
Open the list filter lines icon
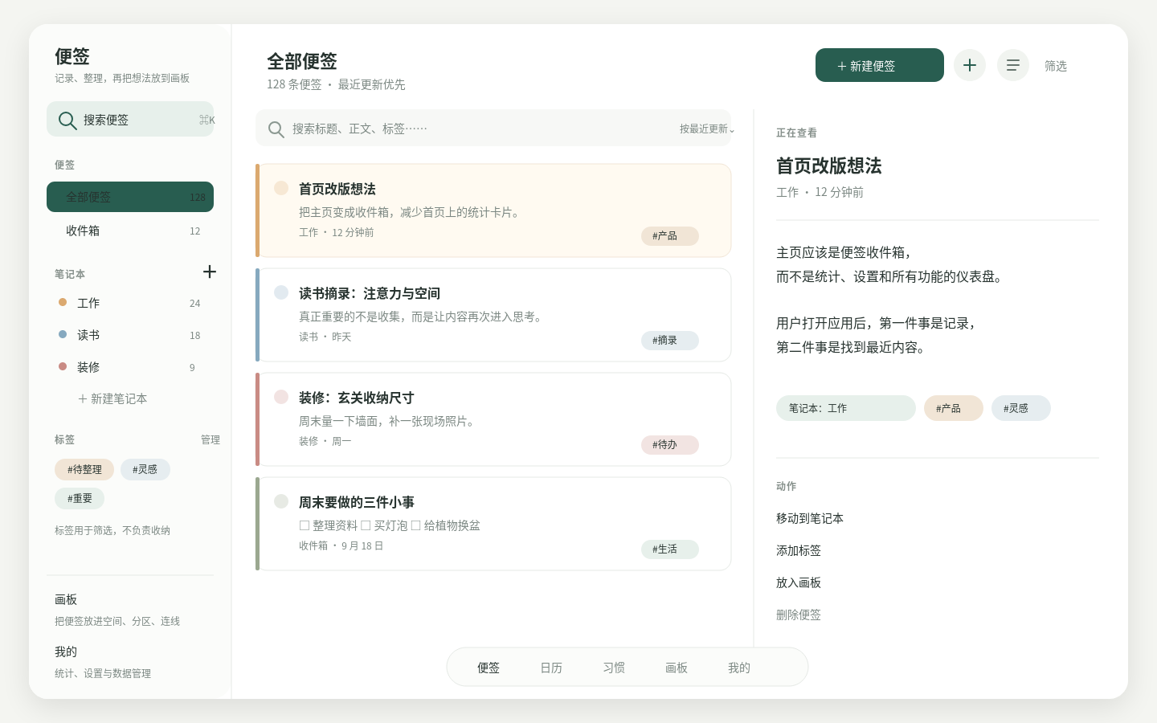point(1013,65)
